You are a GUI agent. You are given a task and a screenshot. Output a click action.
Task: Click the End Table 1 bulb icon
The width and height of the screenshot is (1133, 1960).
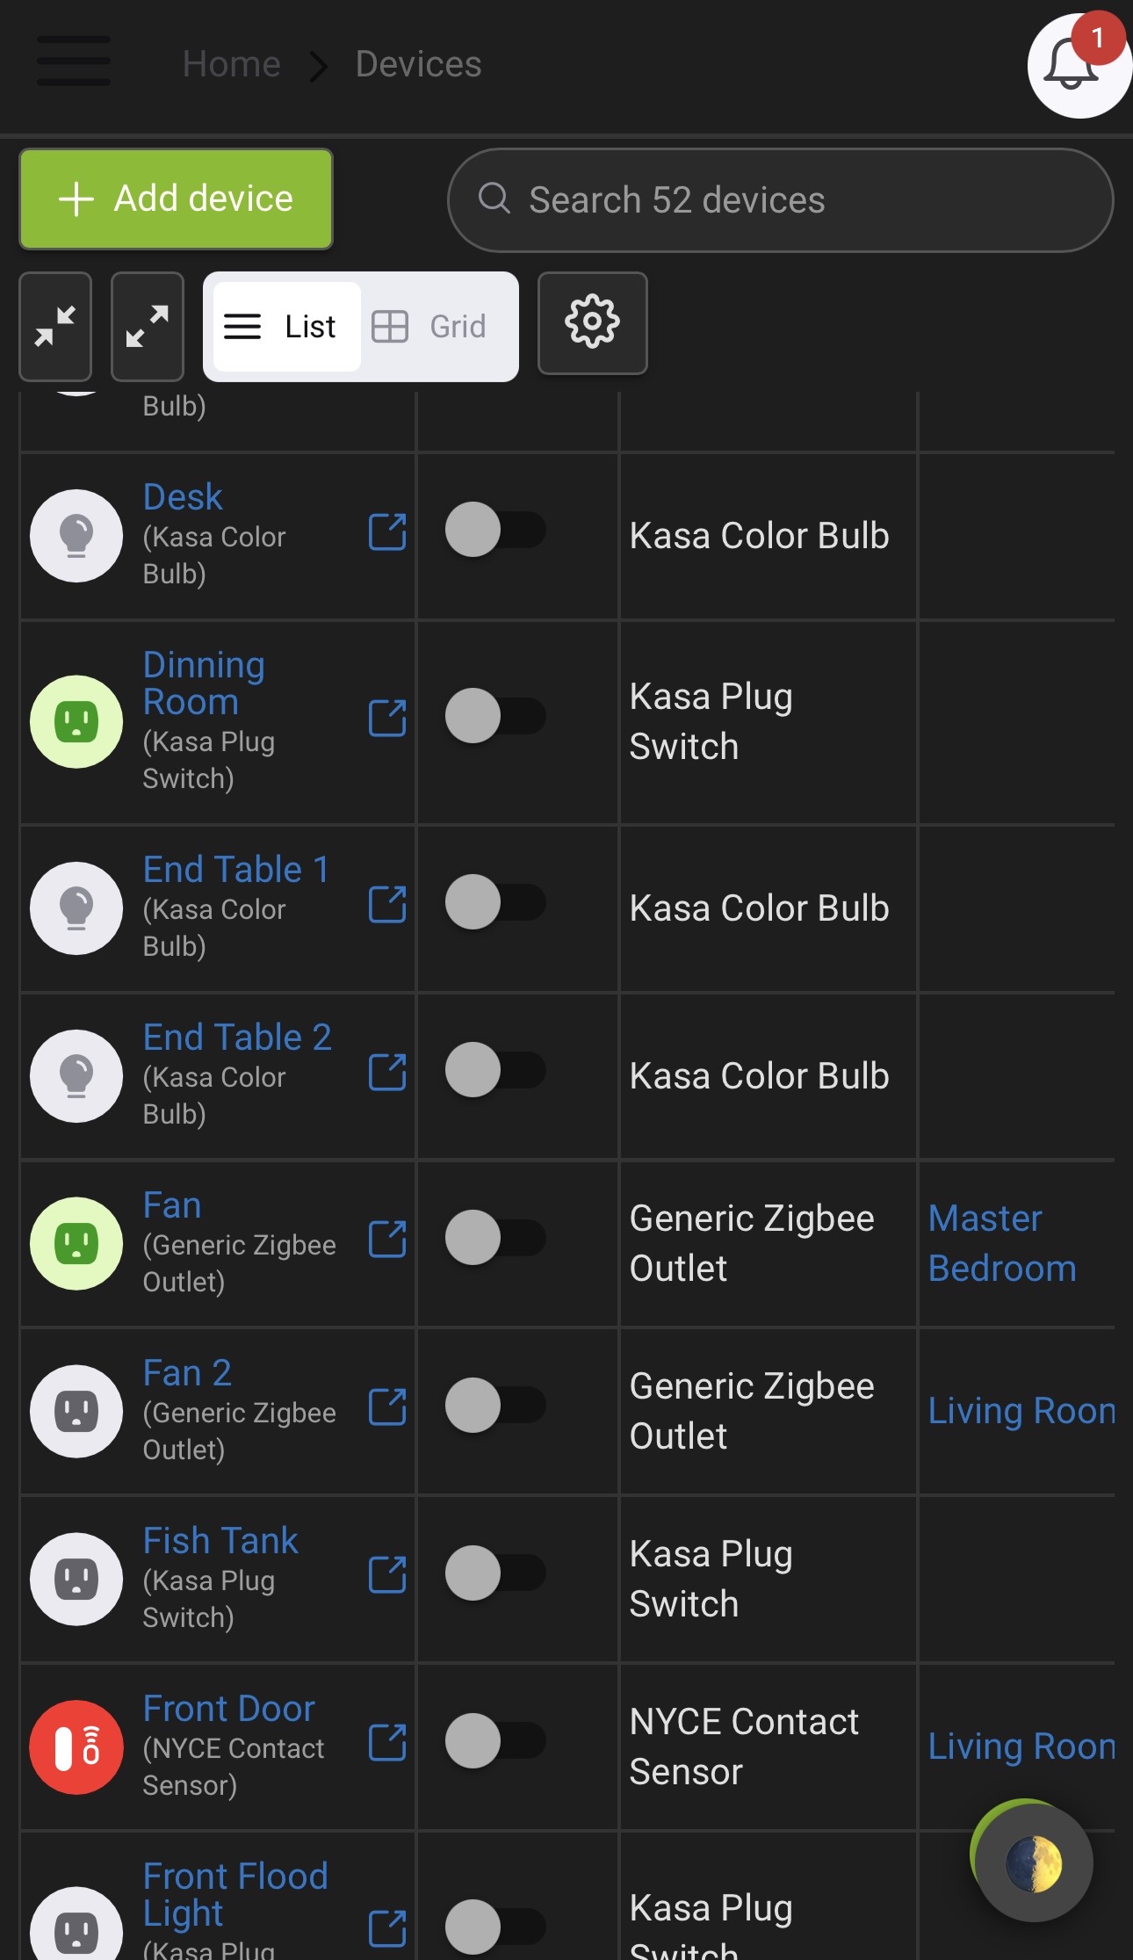pos(76,908)
